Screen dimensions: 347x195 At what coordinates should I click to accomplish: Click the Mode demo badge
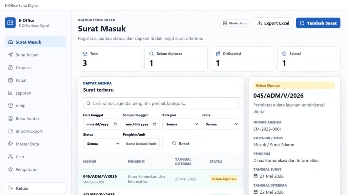point(235,23)
